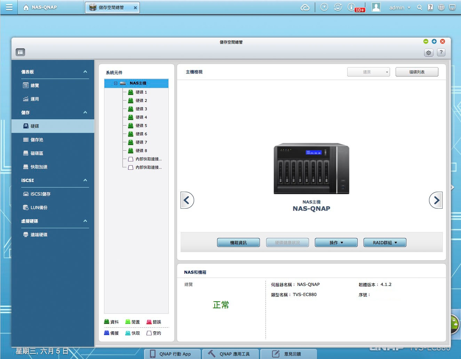Toggle the sidebar panel layout icon
The image size is (461, 359).
21,52
